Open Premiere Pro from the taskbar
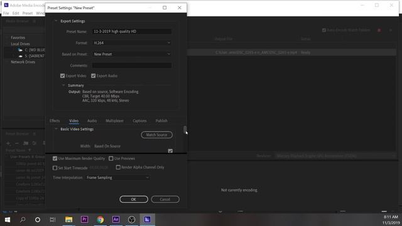 point(84,219)
